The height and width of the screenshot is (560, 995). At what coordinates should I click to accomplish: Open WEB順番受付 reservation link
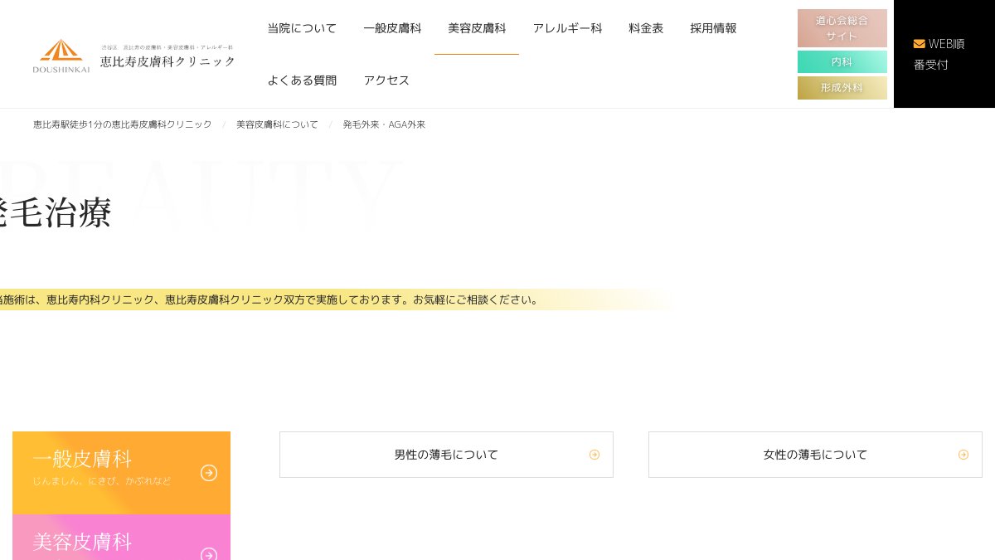pyautogui.click(x=944, y=54)
